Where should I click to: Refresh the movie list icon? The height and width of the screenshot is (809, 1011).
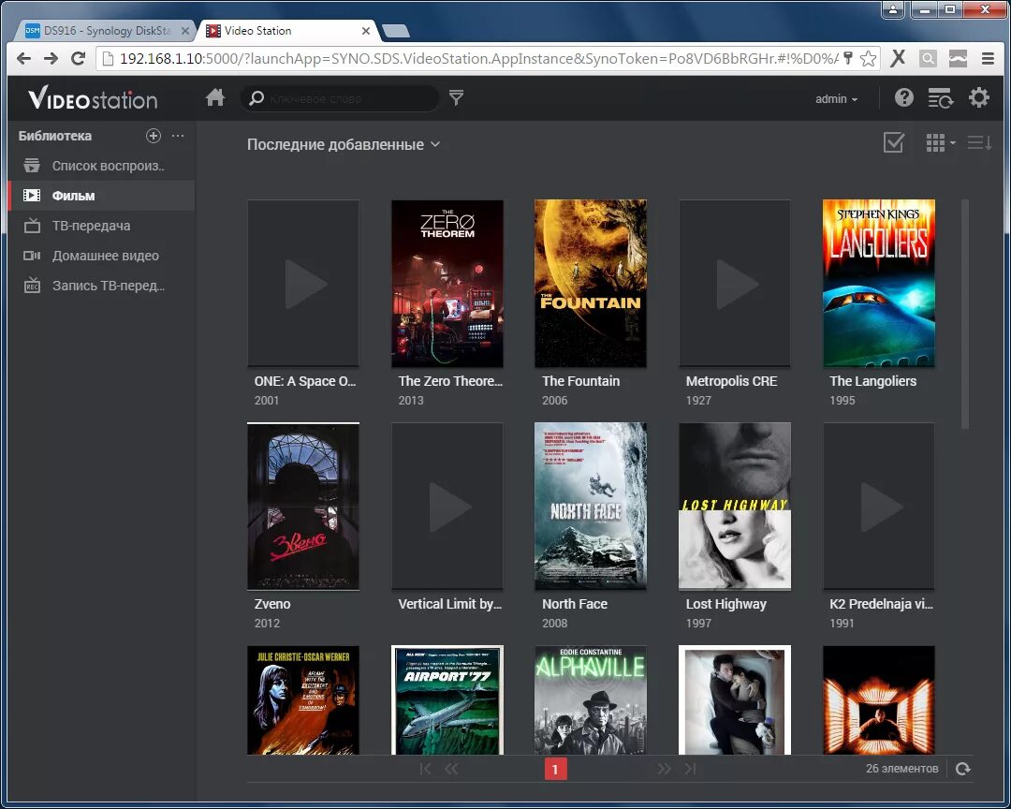pos(962,769)
